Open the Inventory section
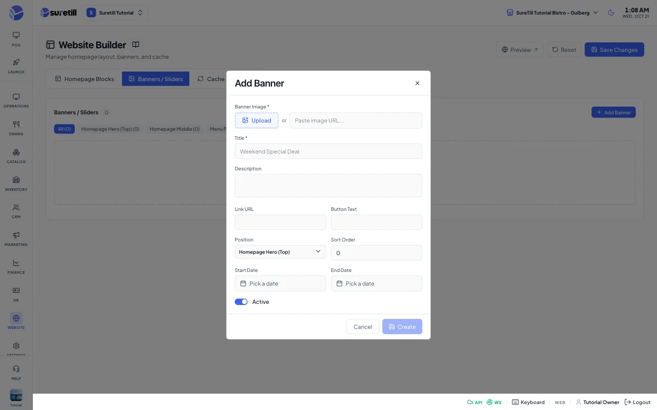This screenshot has height=410, width=657. (16, 184)
